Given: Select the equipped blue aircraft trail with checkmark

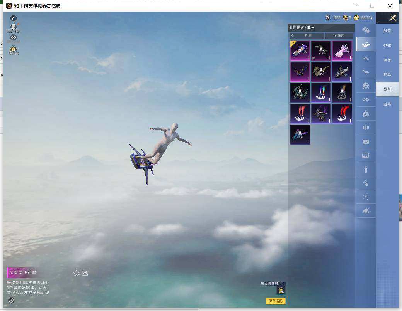Looking at the screenshot, I should 300,50.
